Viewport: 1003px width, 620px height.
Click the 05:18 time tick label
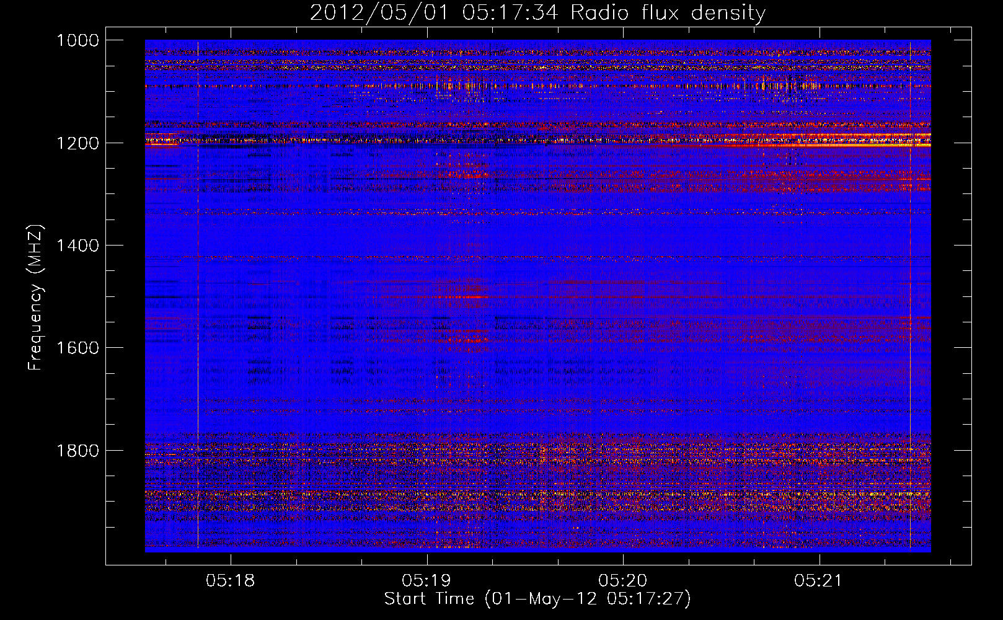(x=230, y=581)
